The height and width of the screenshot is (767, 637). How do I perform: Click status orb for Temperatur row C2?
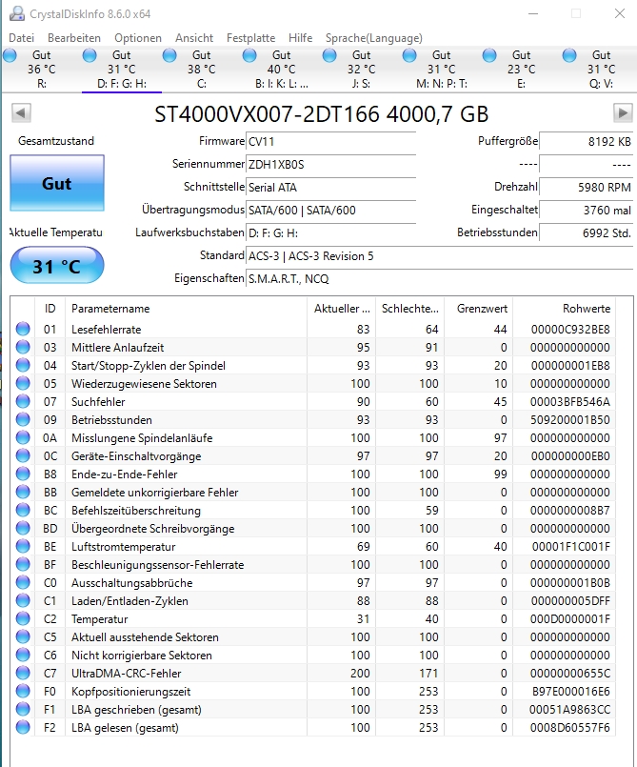click(23, 618)
